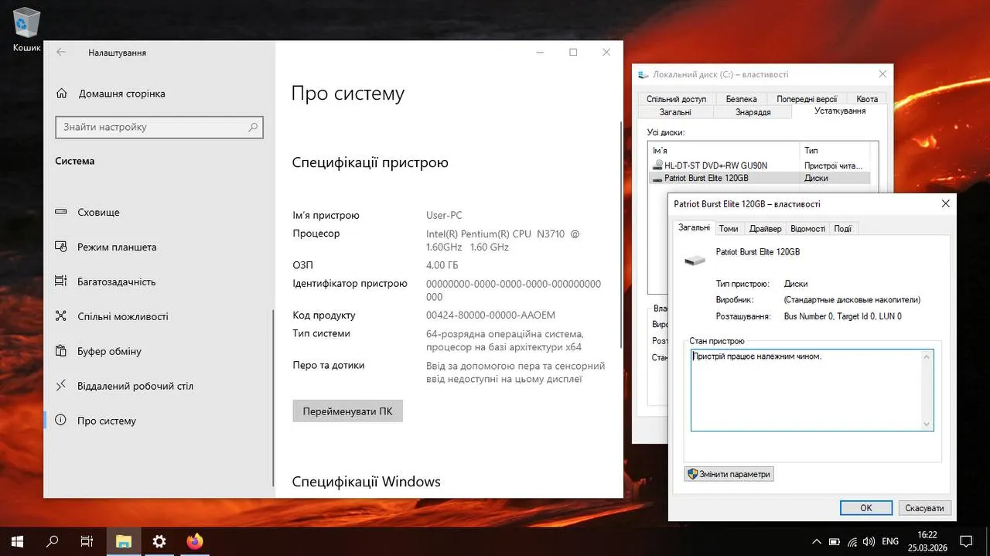The image size is (990, 556).
Task: Click the battery/device tray icon
Action: tap(835, 541)
